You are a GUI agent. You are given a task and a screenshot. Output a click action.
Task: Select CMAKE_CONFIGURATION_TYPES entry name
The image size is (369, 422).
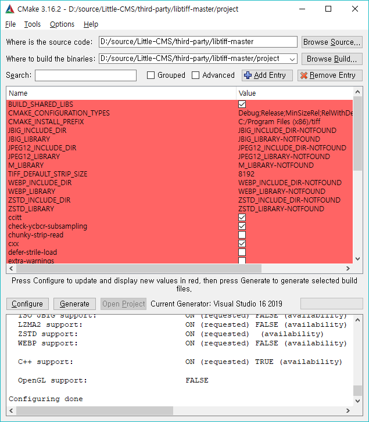pyautogui.click(x=59, y=113)
